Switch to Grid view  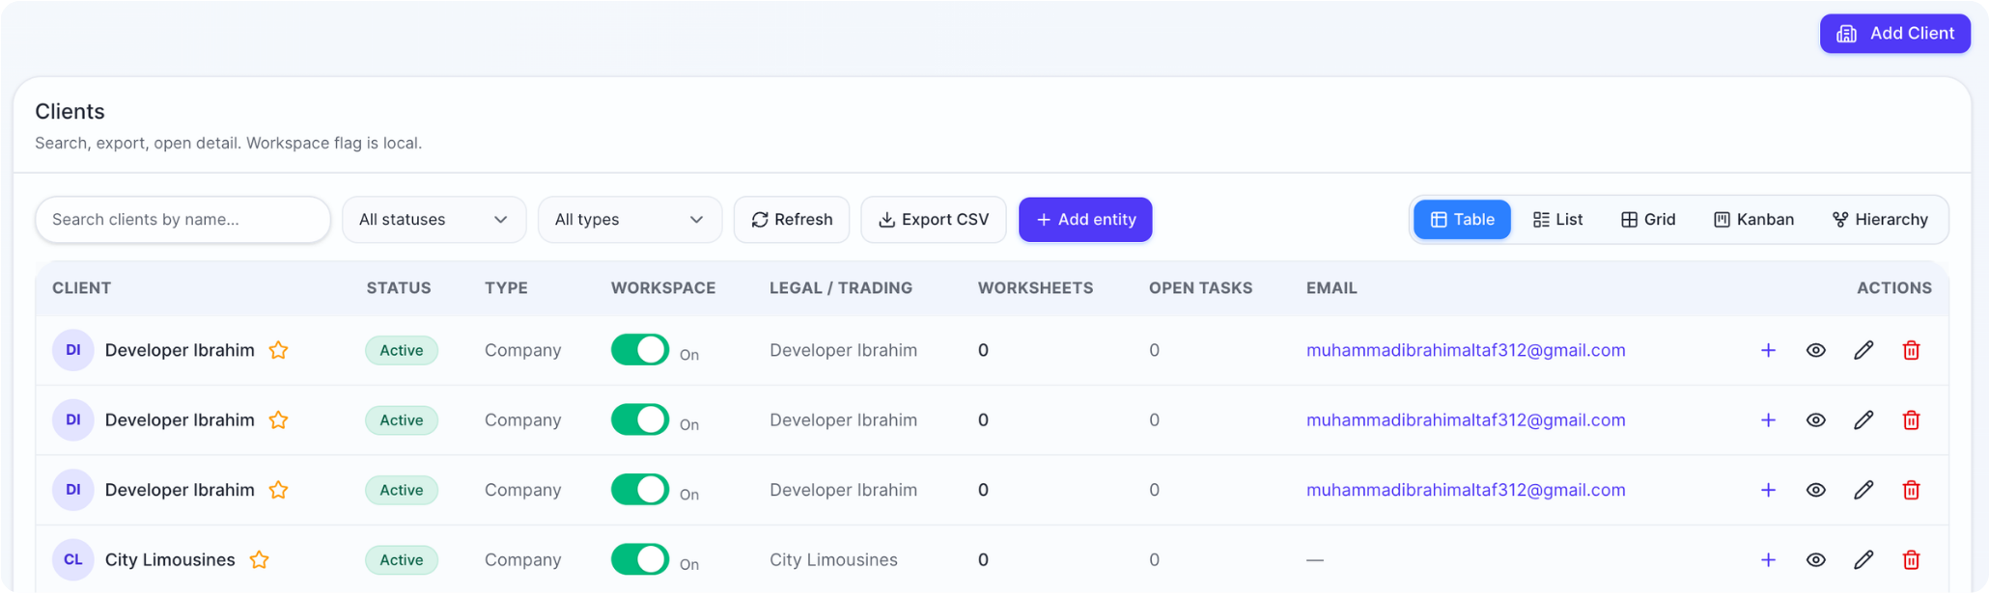pos(1648,220)
